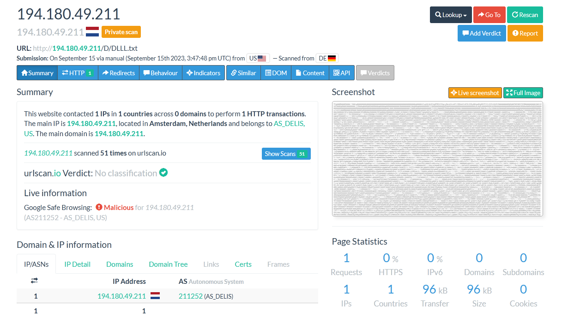This screenshot has width=562, height=330.
Task: Switch to the HTTP tab
Action: pos(78,73)
